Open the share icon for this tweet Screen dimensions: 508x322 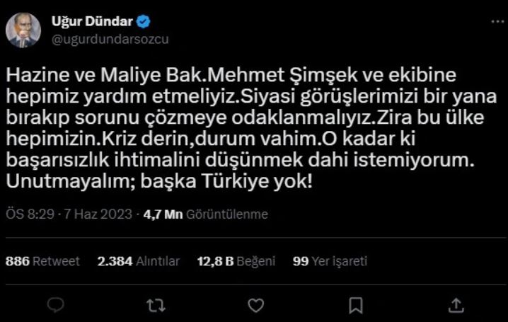(456, 305)
